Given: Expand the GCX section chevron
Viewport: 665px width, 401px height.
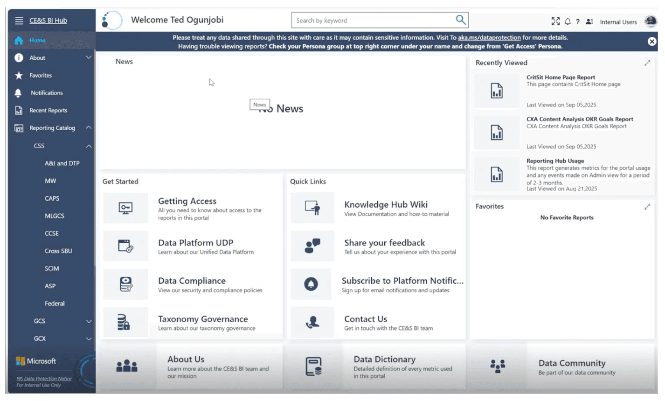Looking at the screenshot, I should pyautogui.click(x=88, y=338).
